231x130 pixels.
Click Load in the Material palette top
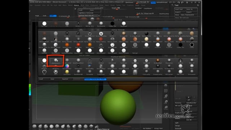[x=83, y=10]
